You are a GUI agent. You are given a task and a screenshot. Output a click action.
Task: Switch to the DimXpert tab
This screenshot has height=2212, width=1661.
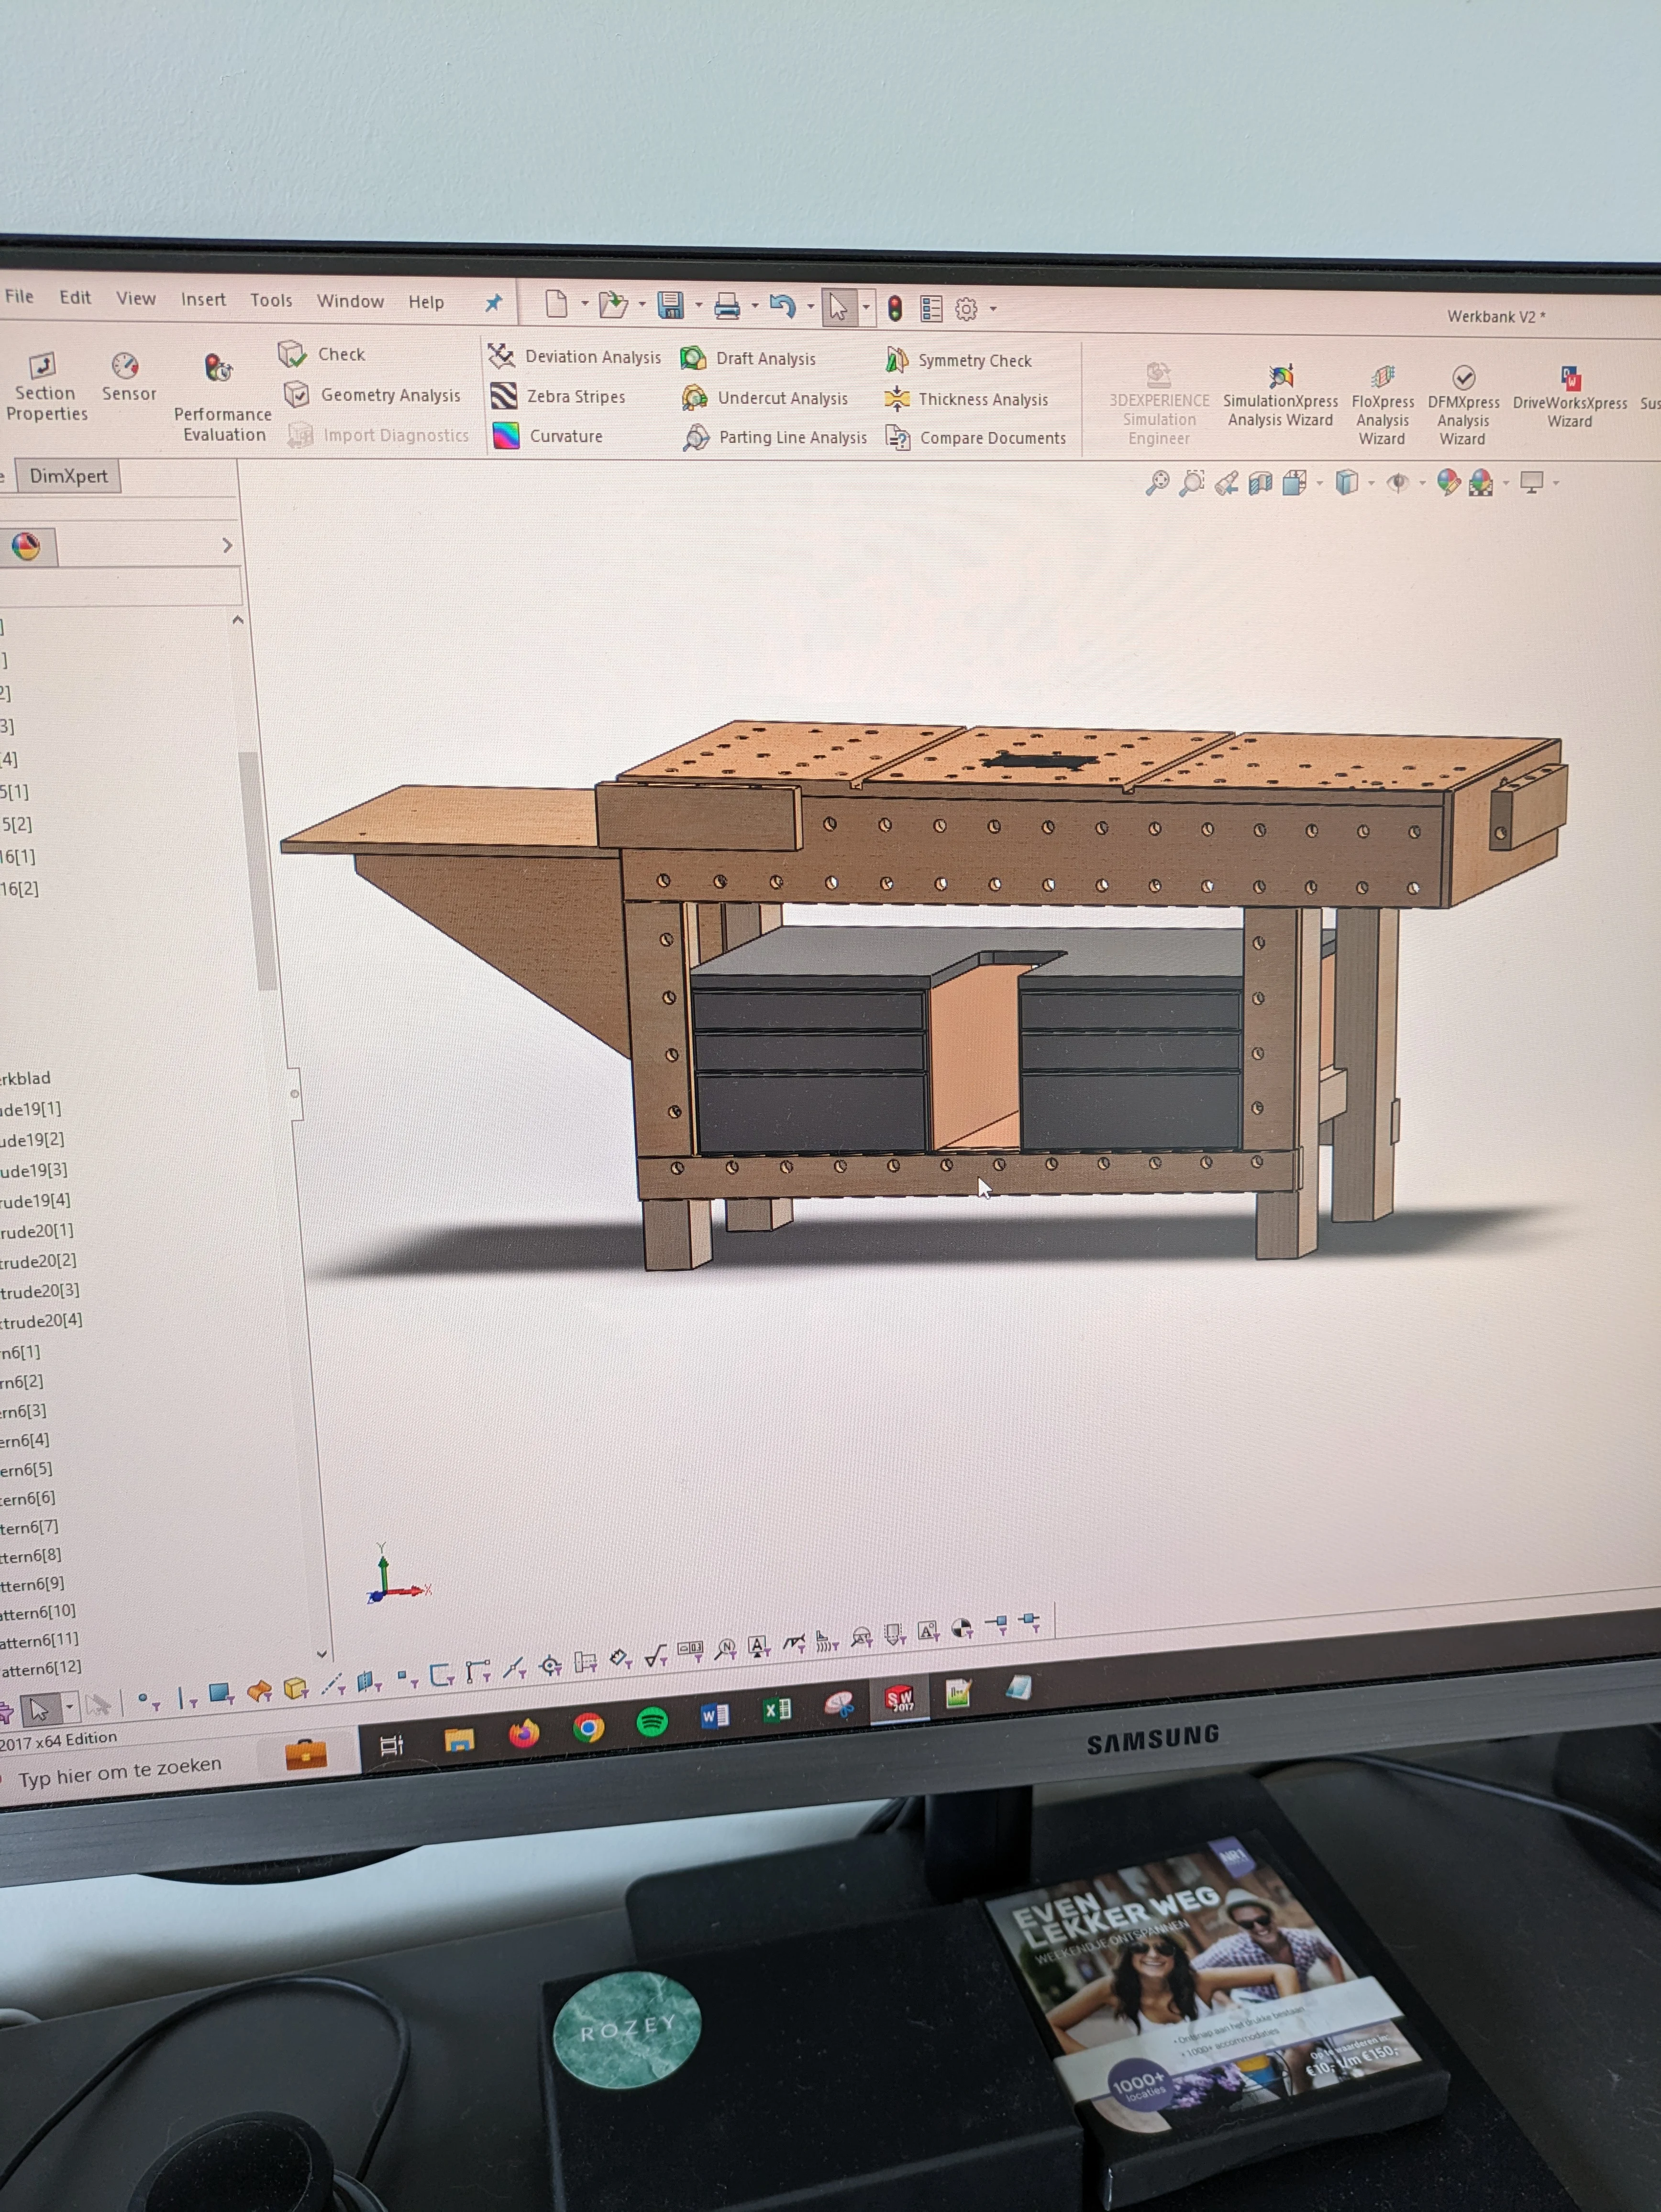click(x=68, y=476)
